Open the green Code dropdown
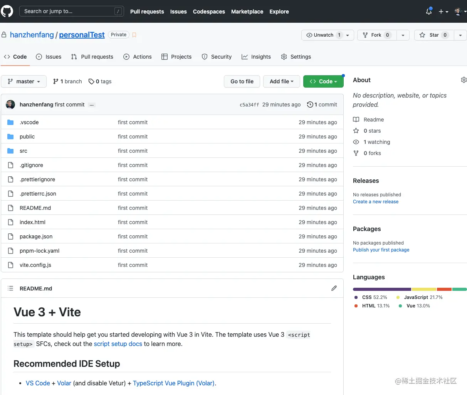This screenshot has height=395, width=467. (323, 81)
